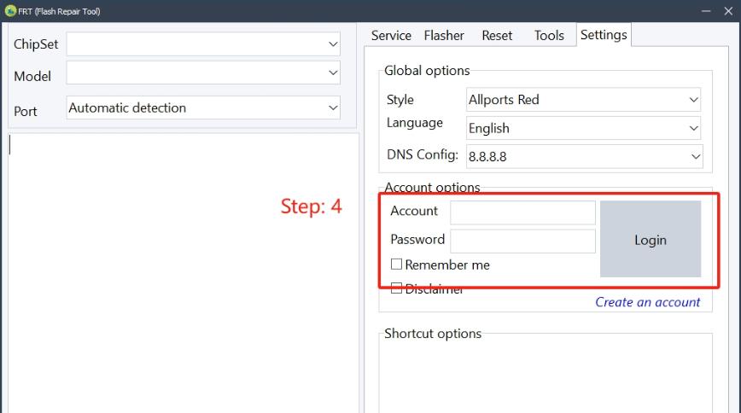Click the FRT app icon in title bar
The width and height of the screenshot is (741, 413).
click(10, 11)
